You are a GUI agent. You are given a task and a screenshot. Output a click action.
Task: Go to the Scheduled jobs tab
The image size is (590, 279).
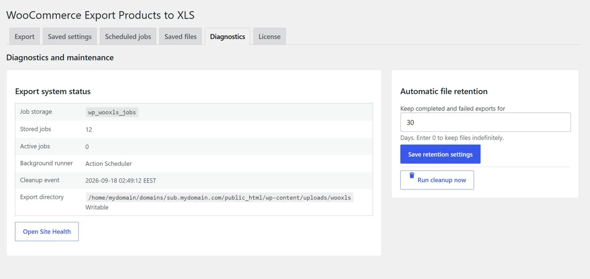[x=128, y=37]
